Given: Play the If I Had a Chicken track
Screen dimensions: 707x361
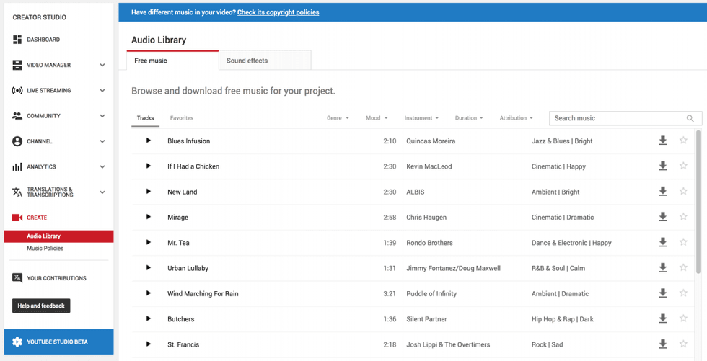Looking at the screenshot, I should pos(148,166).
